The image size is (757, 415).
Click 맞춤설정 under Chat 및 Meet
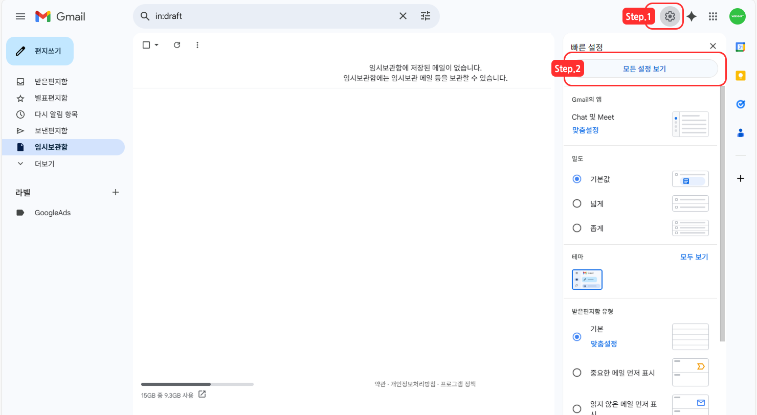tap(585, 130)
